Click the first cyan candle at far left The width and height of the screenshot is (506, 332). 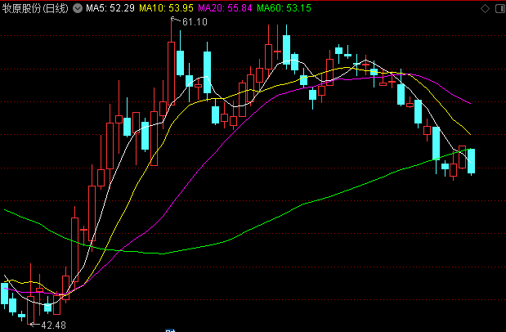4,293
